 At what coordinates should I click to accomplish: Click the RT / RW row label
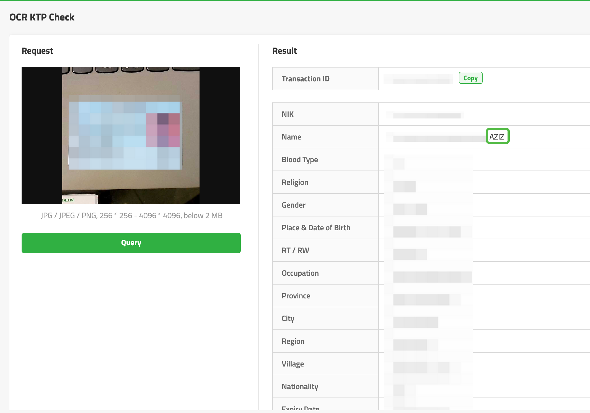click(x=295, y=251)
